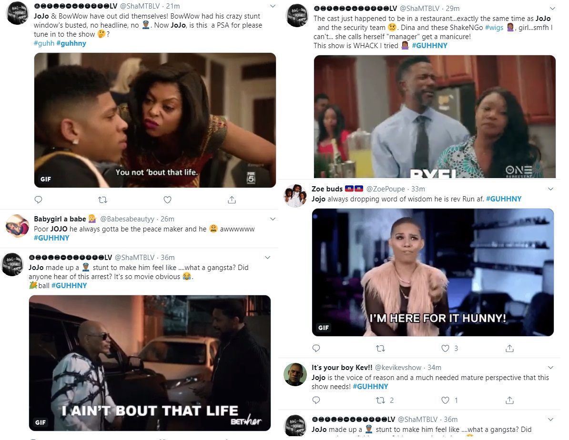Reply to the 'You not bout that life' tweet
569x440 pixels.
[x=38, y=200]
